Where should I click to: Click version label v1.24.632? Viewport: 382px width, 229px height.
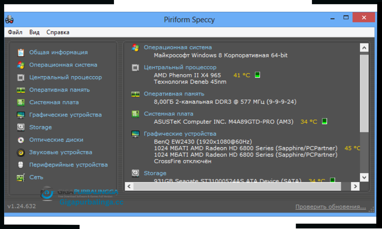coord(21,206)
